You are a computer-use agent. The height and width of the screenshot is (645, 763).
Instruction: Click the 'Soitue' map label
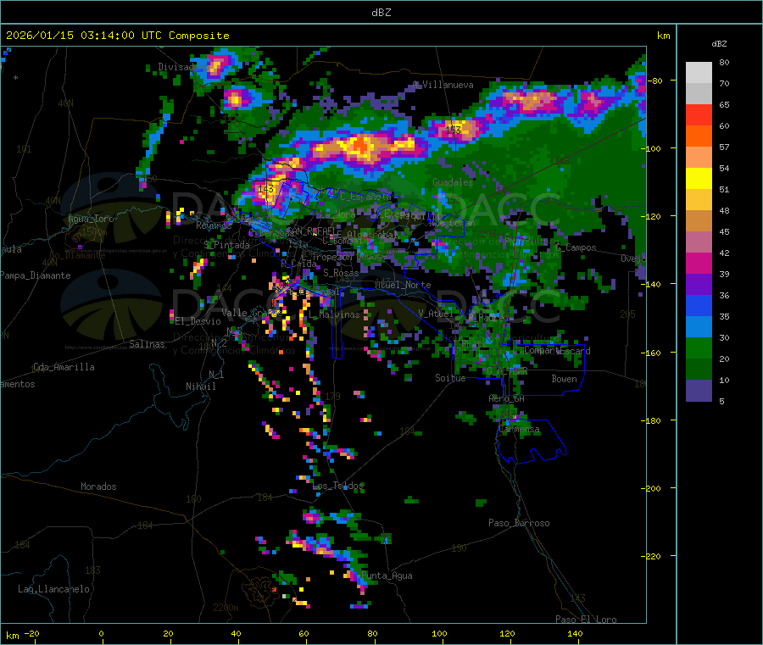450,378
